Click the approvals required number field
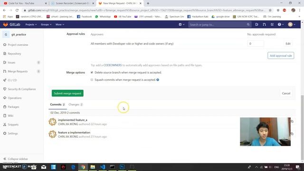The height and width of the screenshot is (171, 304). (256, 44)
